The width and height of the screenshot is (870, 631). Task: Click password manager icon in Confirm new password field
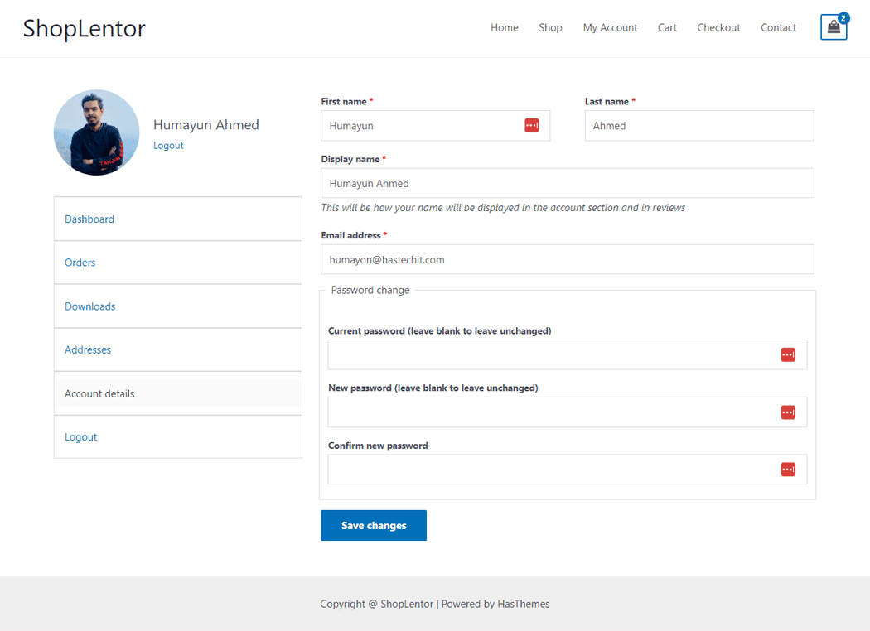click(788, 470)
